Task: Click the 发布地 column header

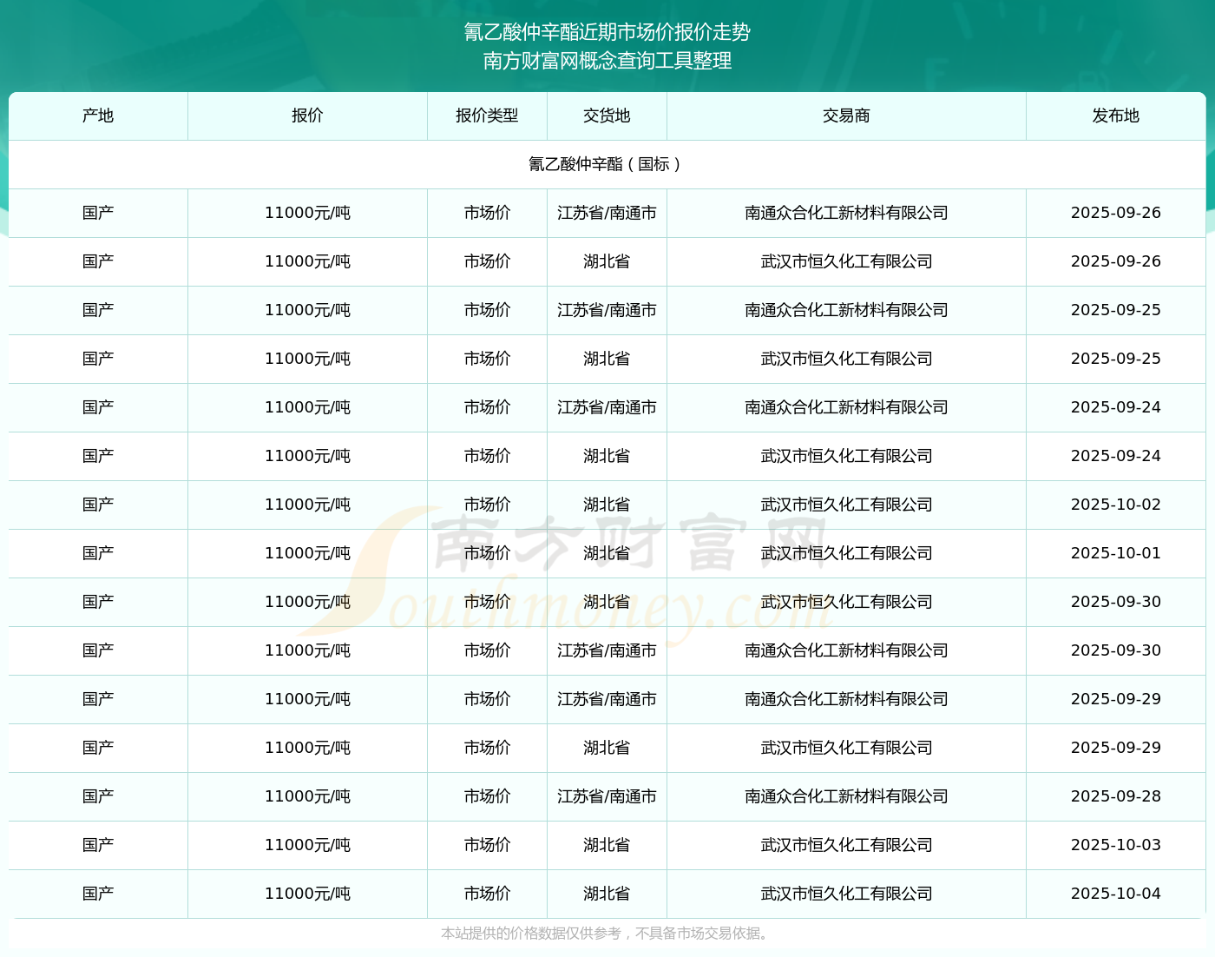Action: pos(1116,115)
